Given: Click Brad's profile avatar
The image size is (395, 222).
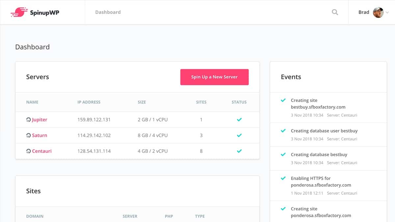Looking at the screenshot, I should [378, 12].
